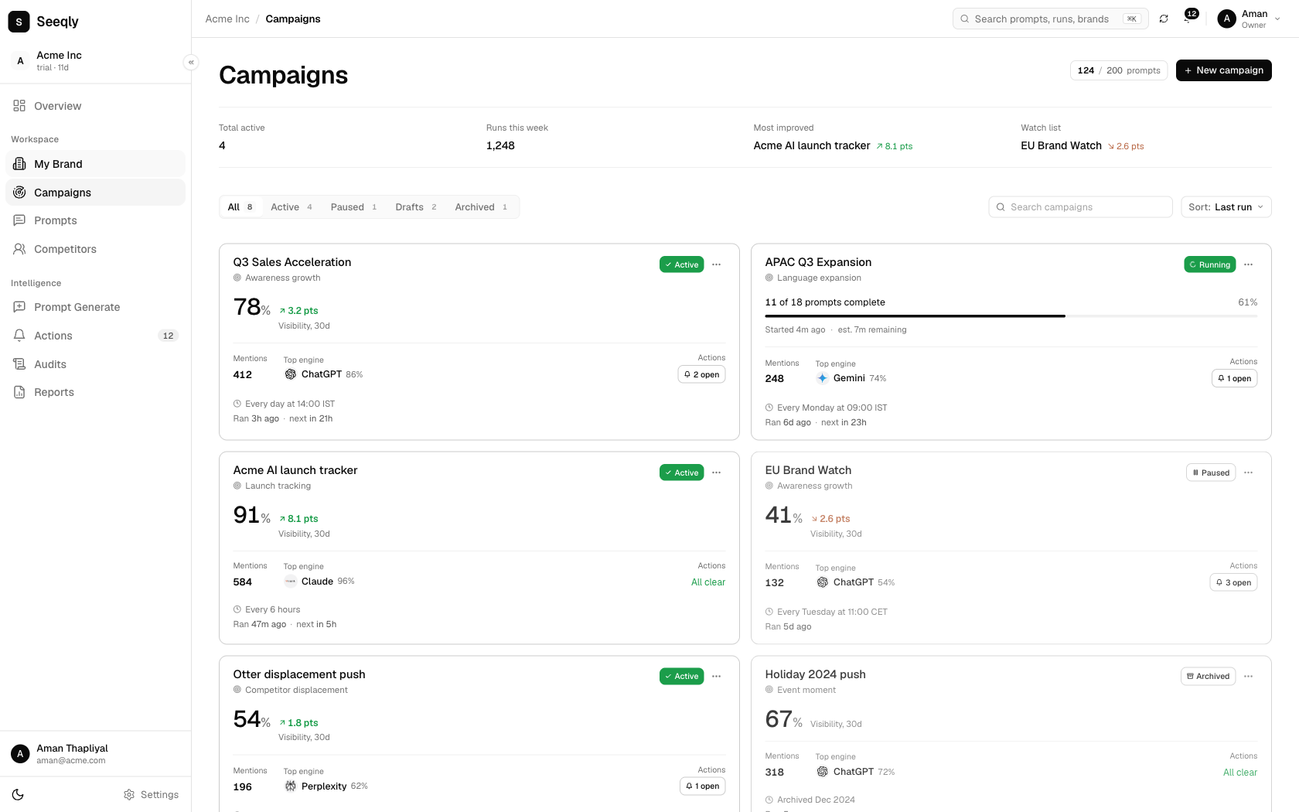This screenshot has height=812, width=1299.
Task: Click the Gemini icon on APAC Q3 Expansion
Action: pyautogui.click(x=822, y=378)
